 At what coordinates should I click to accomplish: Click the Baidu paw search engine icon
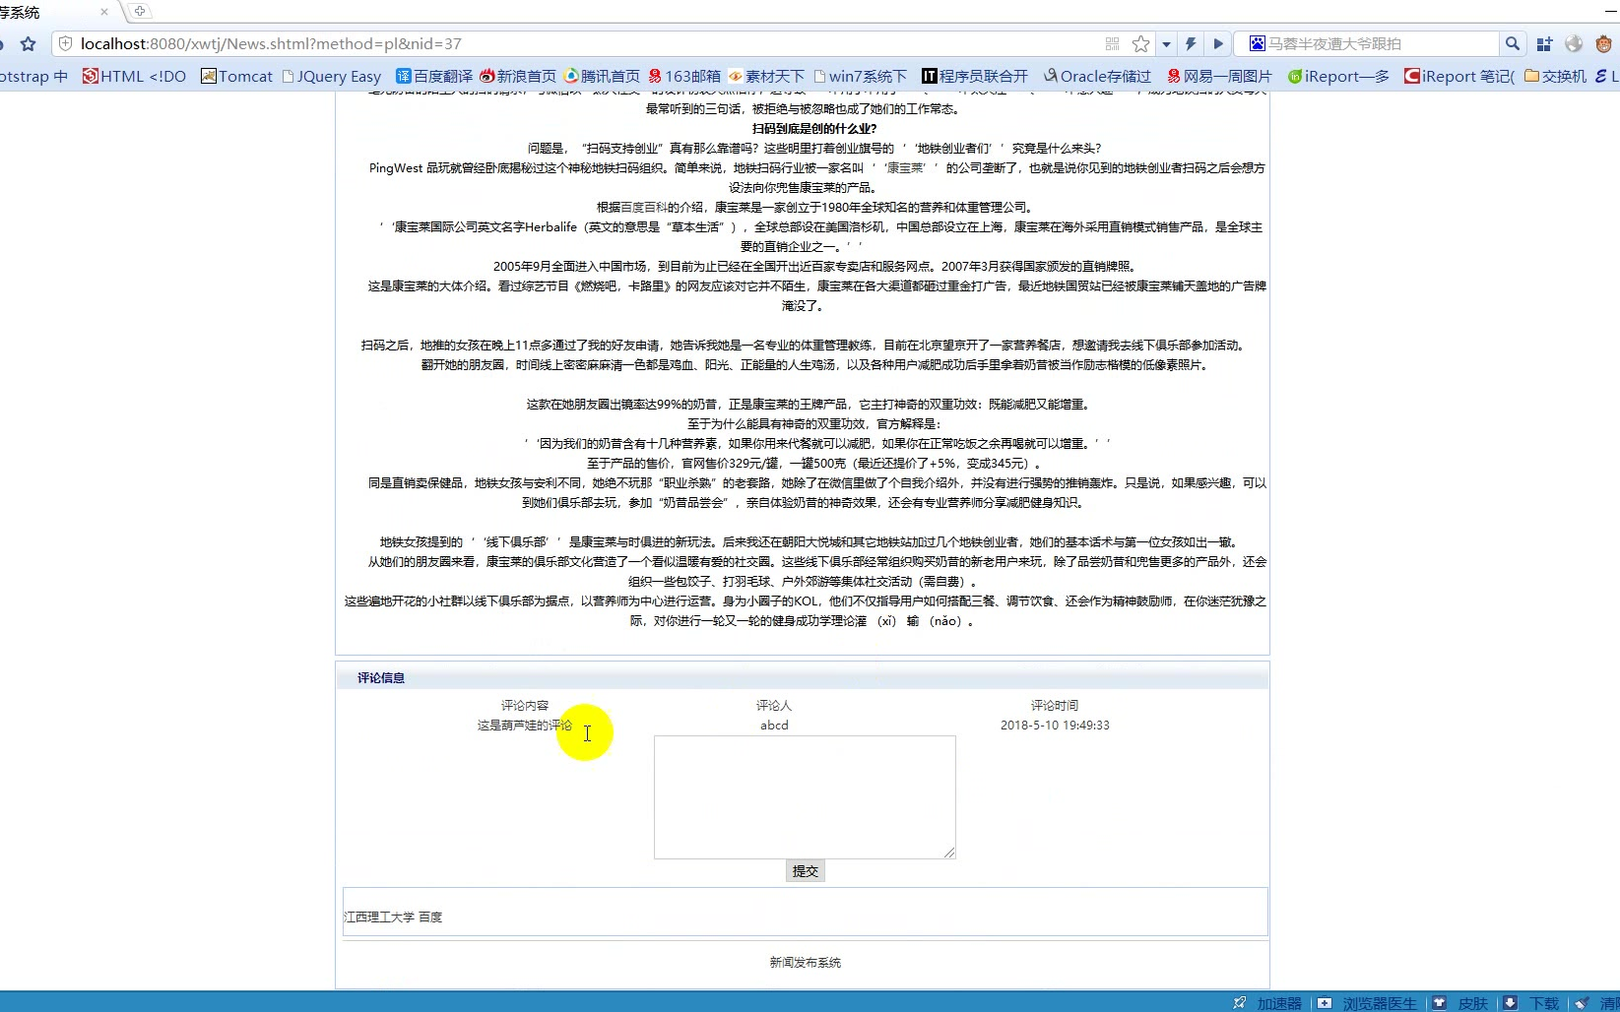coord(1257,43)
